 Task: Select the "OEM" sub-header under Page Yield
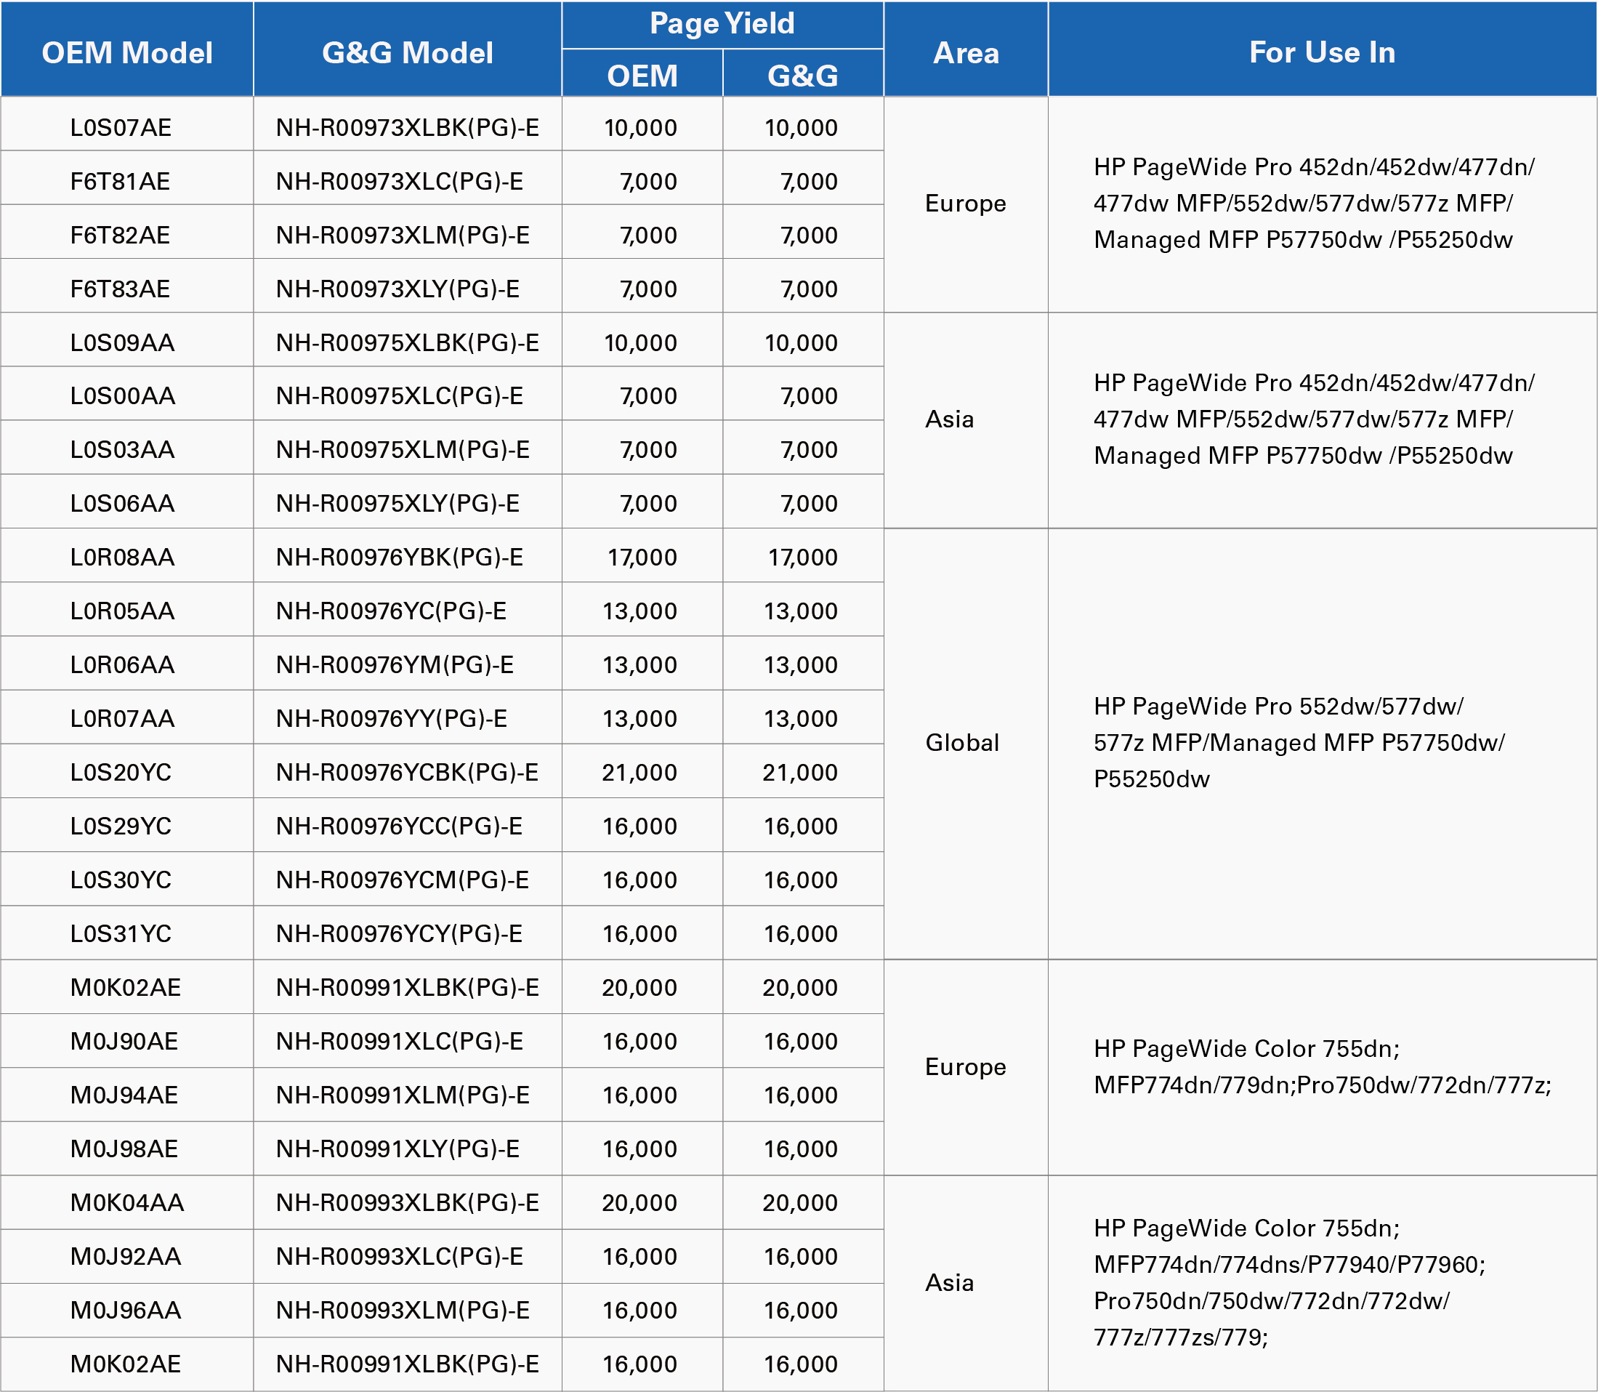(x=642, y=74)
